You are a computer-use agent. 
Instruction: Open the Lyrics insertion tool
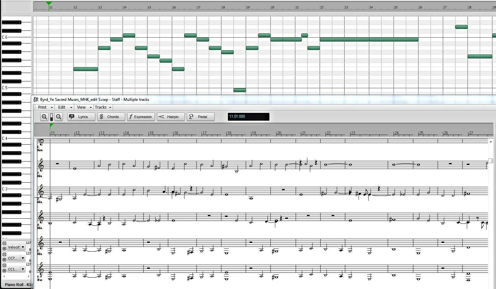click(81, 117)
